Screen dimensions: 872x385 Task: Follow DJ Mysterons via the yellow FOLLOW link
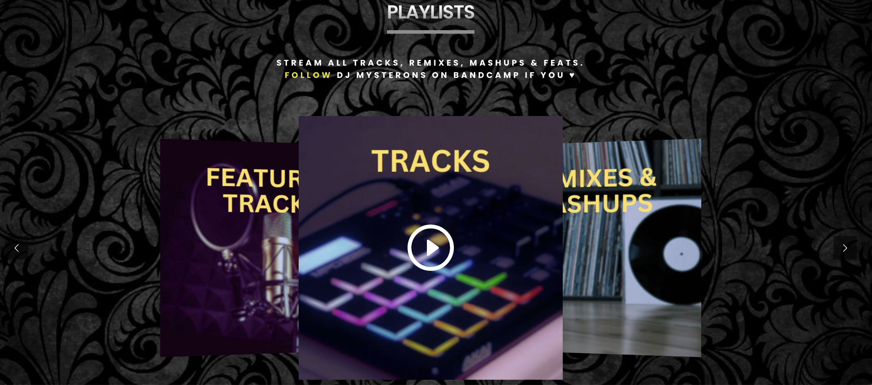pos(308,75)
